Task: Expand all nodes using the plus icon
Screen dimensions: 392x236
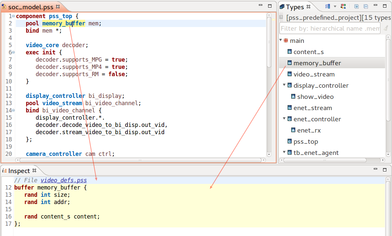Action: click(357, 6)
